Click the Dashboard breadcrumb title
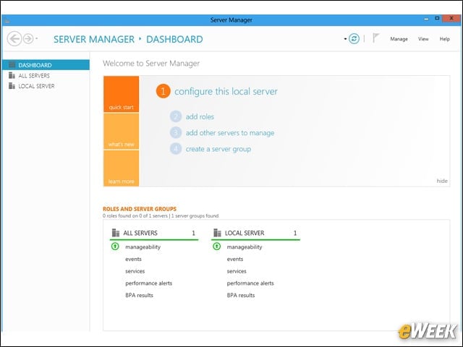This screenshot has height=347, width=463. pyautogui.click(x=174, y=39)
